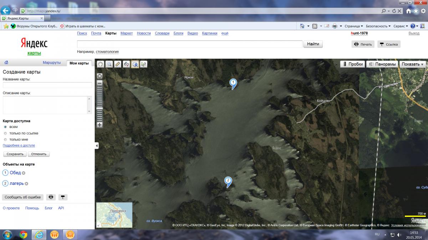Expand the Страница browser menu
The image size is (428, 240).
click(x=353, y=26)
